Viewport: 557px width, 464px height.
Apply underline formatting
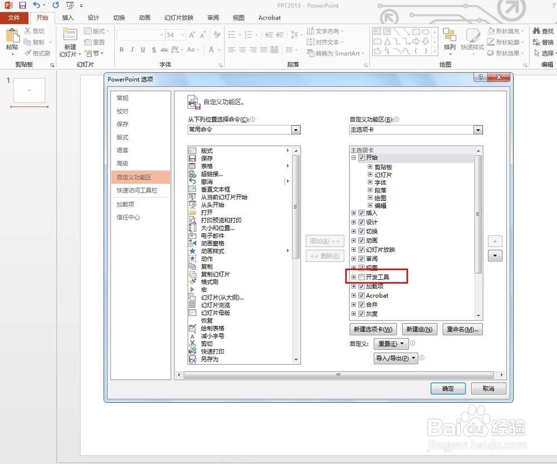[x=144, y=50]
